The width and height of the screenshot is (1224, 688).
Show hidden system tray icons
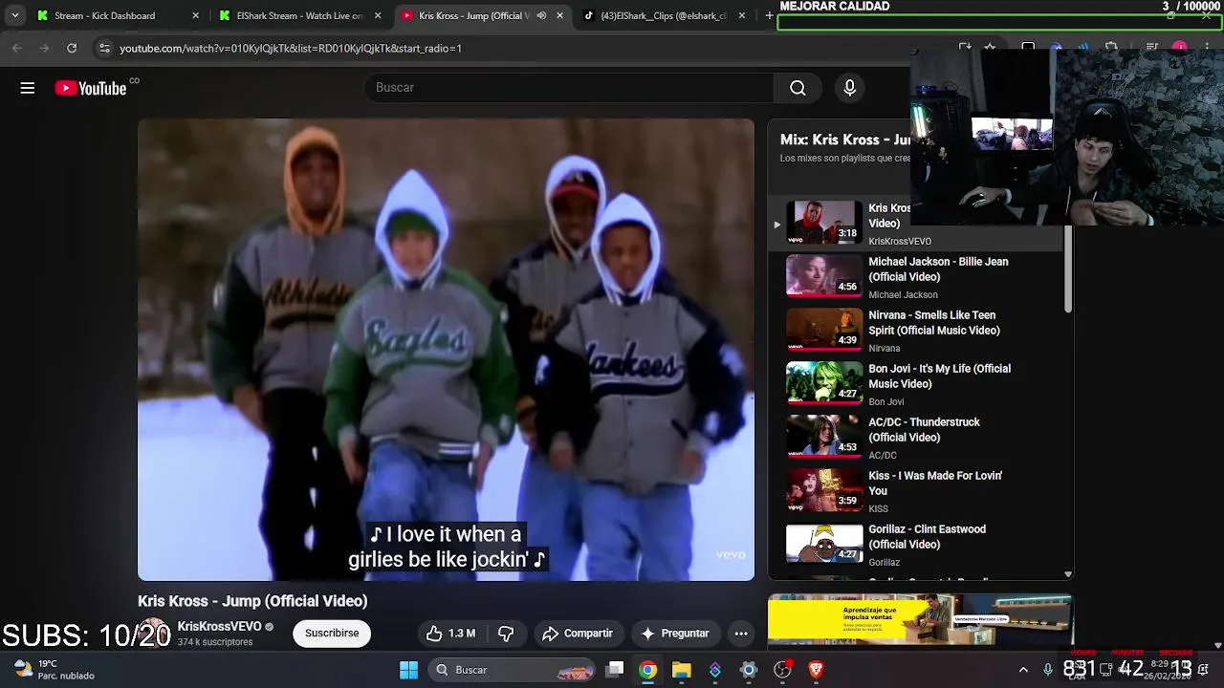point(1023,670)
